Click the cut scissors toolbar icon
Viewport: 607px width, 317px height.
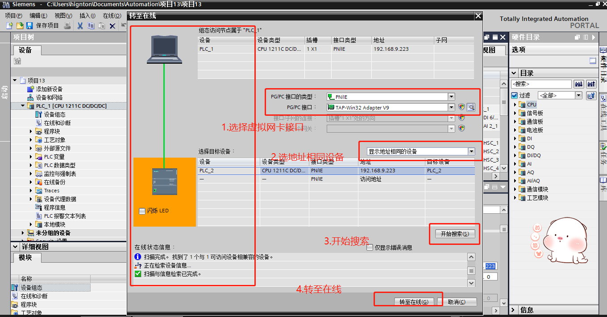[x=80, y=26]
